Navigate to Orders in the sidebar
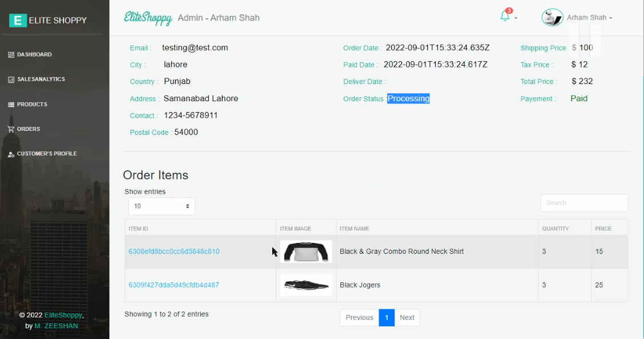 [x=29, y=129]
